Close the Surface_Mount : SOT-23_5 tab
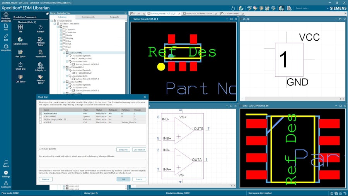The image size is (348, 196). pyautogui.click(x=179, y=14)
